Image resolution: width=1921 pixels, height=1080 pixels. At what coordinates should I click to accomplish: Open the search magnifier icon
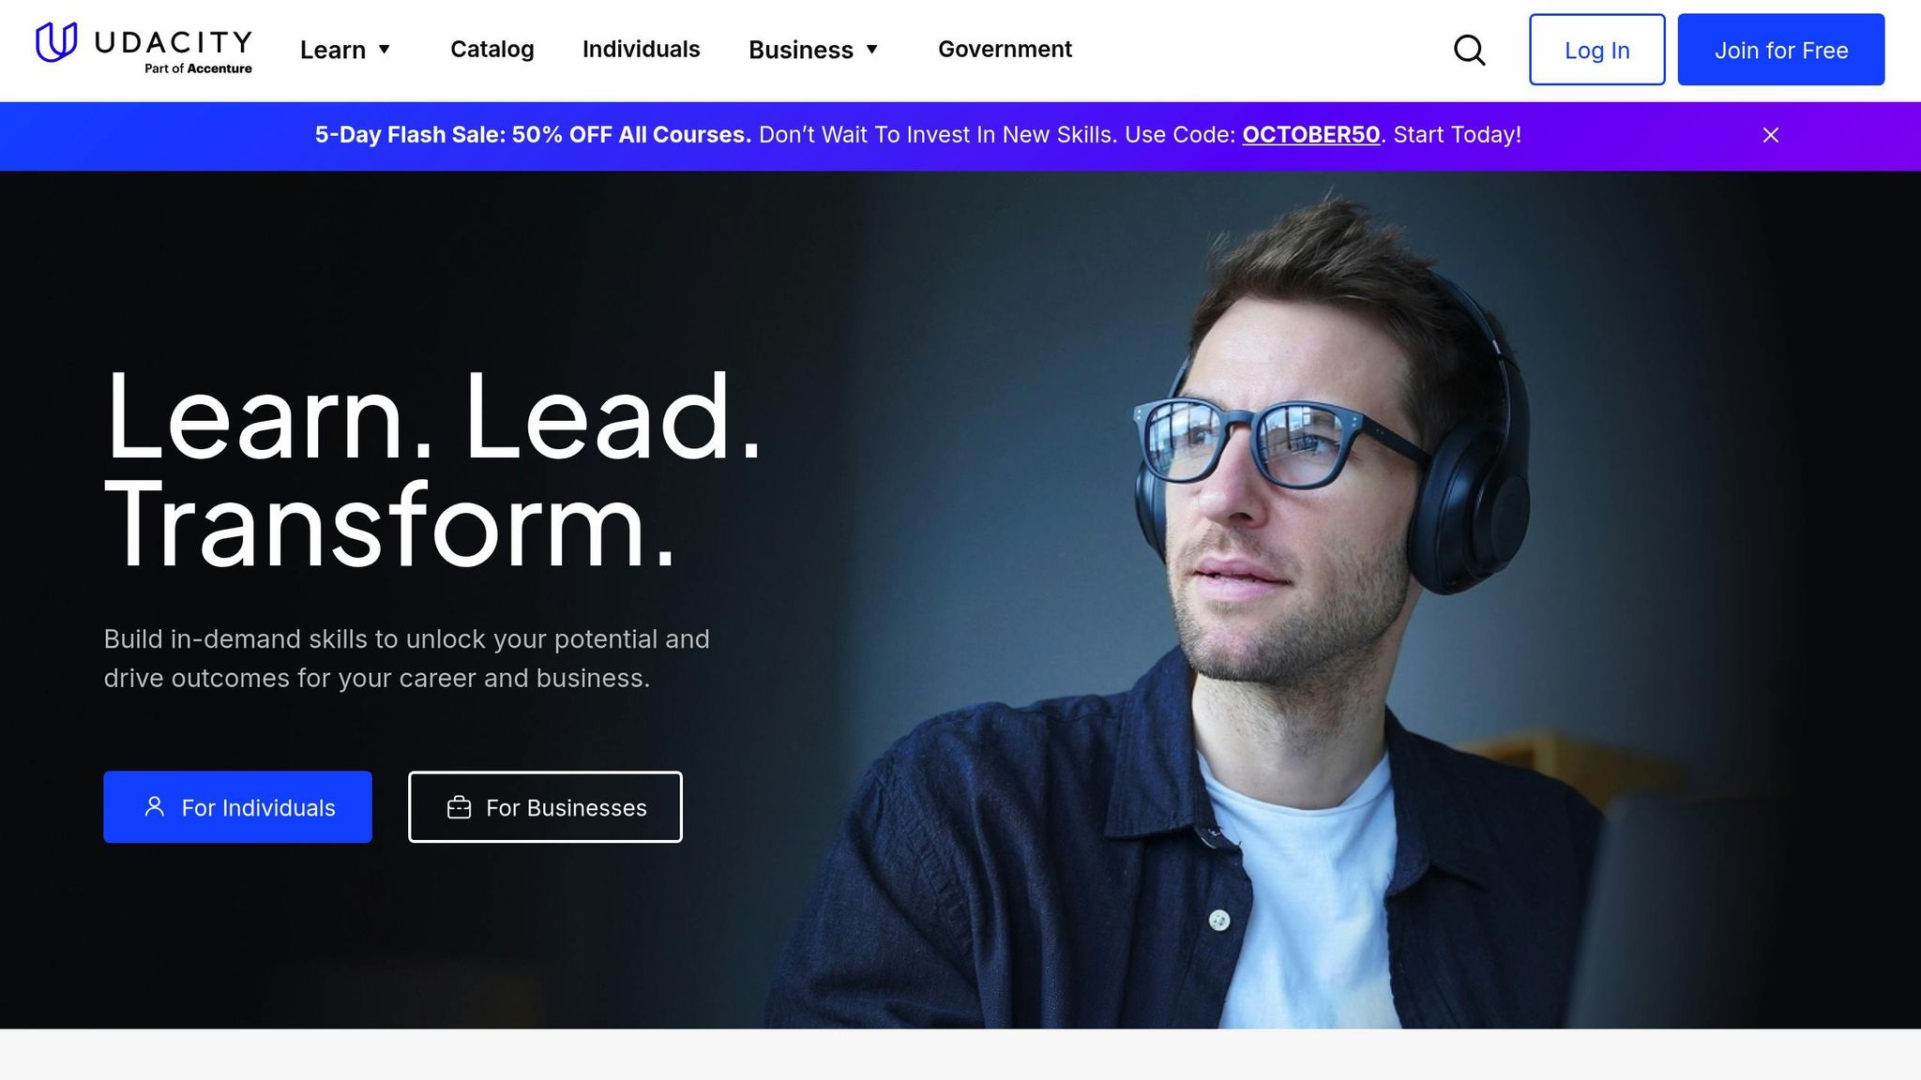coord(1469,50)
